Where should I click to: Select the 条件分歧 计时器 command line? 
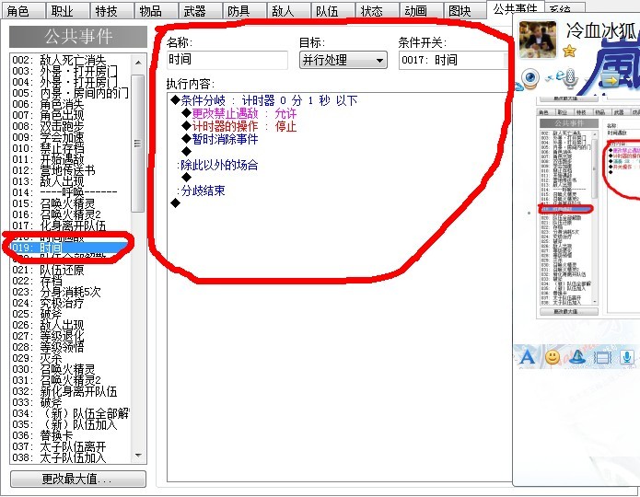pyautogui.click(x=264, y=100)
